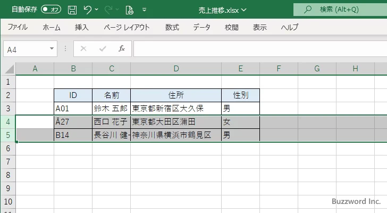Select column F header

279,69
